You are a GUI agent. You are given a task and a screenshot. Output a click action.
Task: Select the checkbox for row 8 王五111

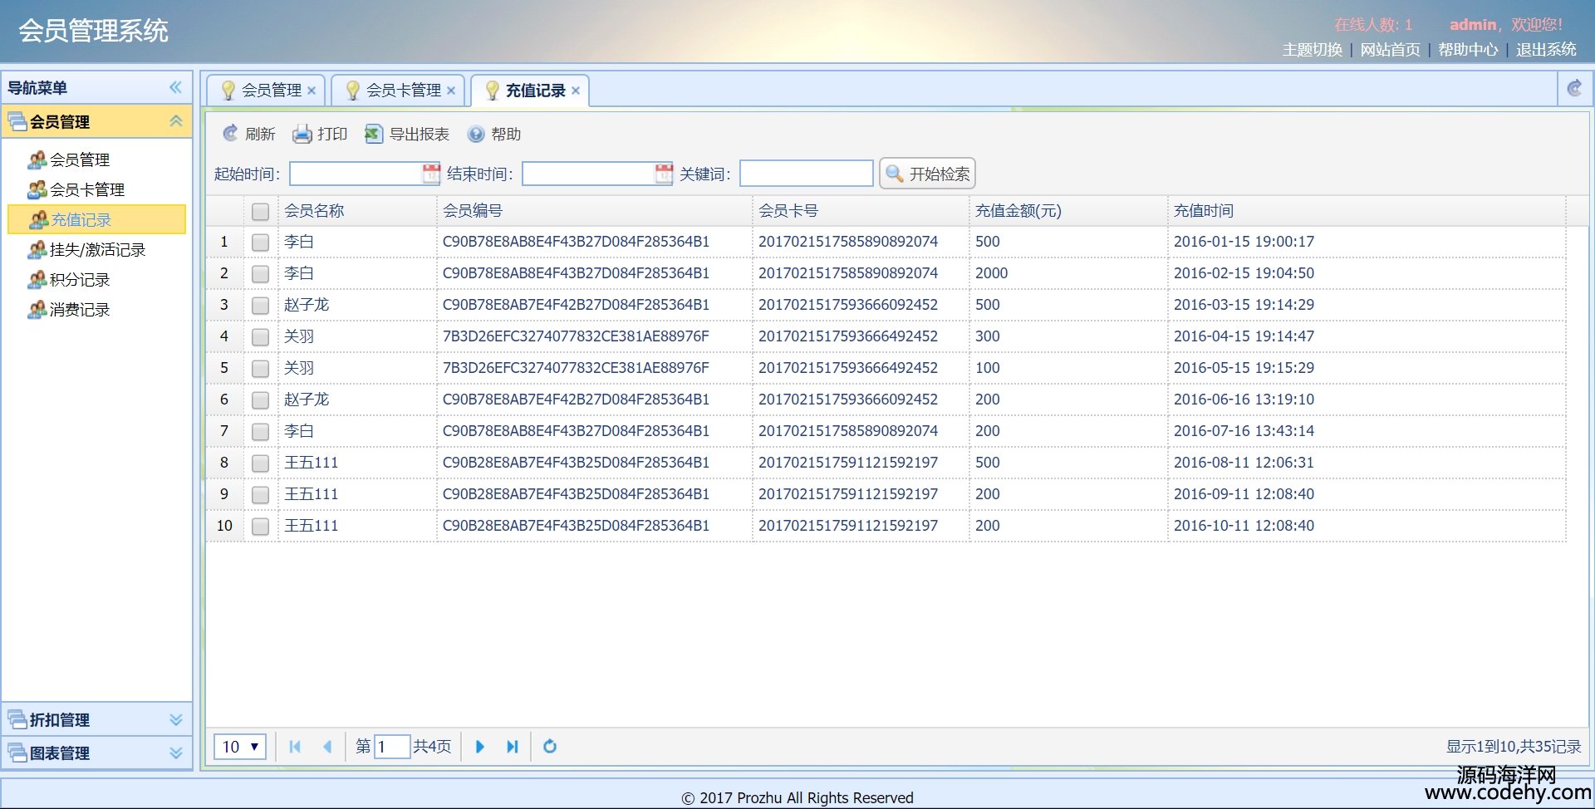click(260, 463)
